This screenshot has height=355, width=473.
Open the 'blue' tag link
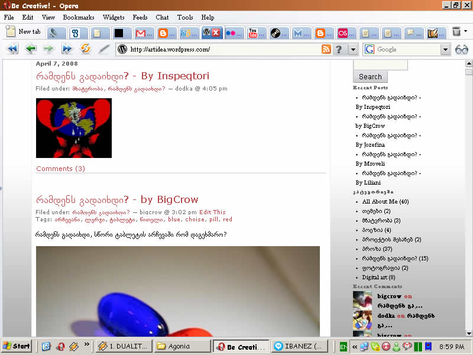[x=174, y=220]
